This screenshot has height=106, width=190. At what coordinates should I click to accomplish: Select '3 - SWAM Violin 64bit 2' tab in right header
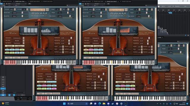tap(111, 1)
